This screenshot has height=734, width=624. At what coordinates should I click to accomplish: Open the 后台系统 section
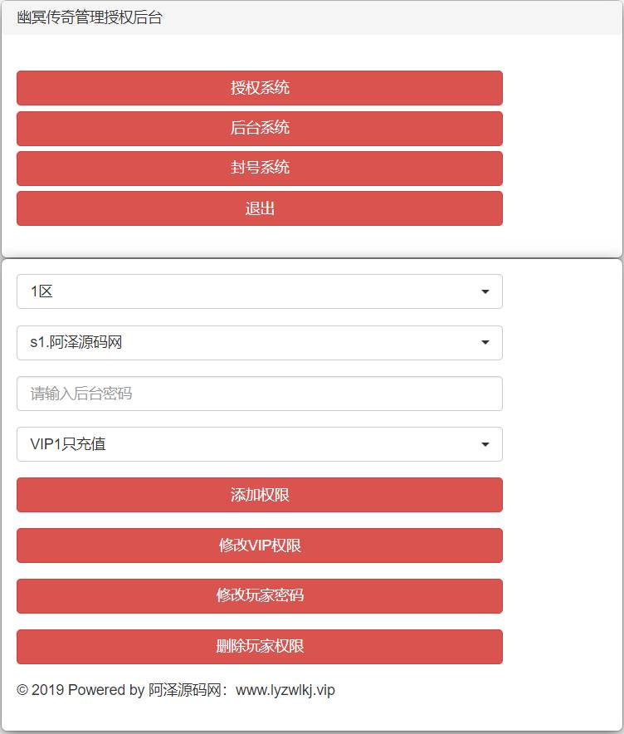[260, 128]
